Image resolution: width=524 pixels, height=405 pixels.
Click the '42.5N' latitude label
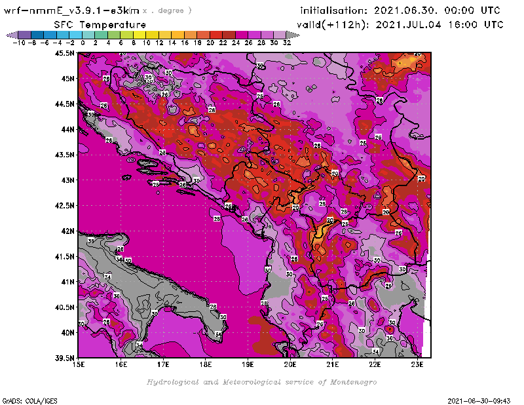tap(65, 206)
